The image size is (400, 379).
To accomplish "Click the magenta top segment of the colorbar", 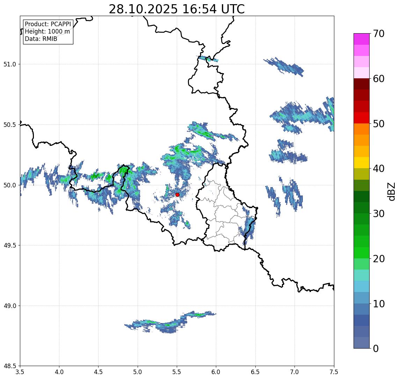I will pyautogui.click(x=362, y=39).
